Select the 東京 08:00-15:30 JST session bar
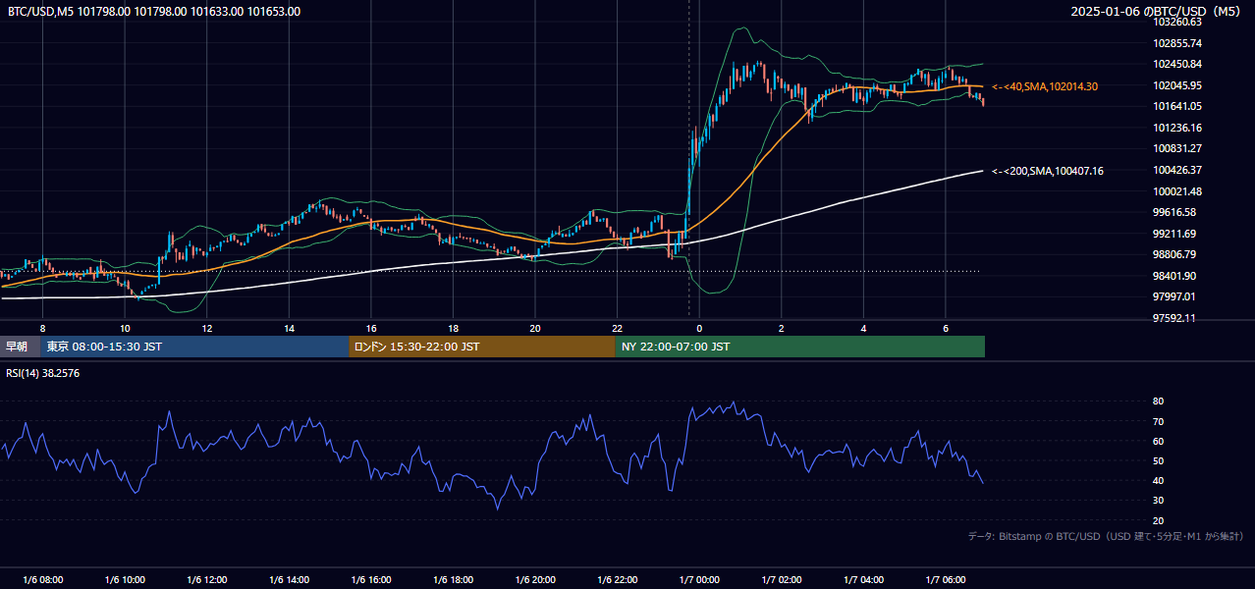Viewport: 1255px width, 589px height. (x=195, y=347)
